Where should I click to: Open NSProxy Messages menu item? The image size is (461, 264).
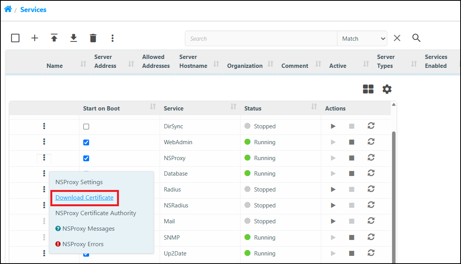[x=85, y=229]
